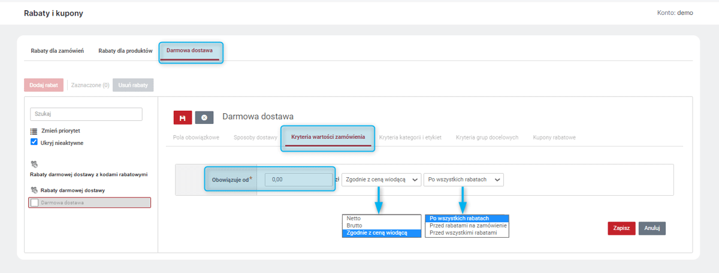Click the Anuluj button
This screenshot has height=273, width=719.
tap(652, 228)
